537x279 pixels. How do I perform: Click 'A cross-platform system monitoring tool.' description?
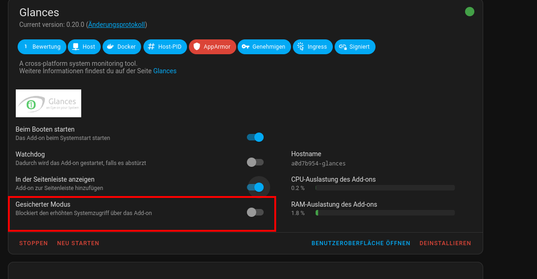click(78, 63)
